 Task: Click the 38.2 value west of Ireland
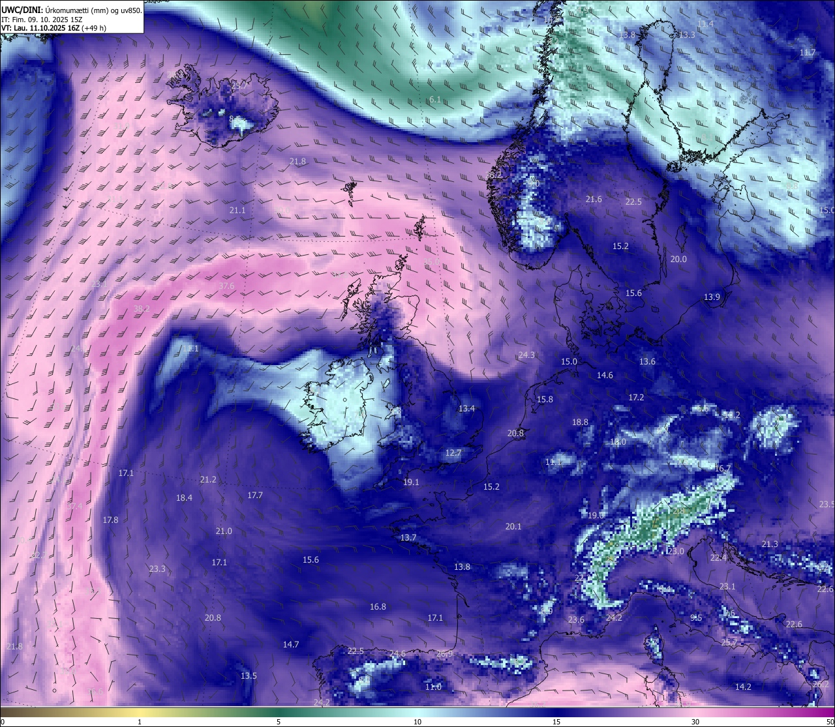(x=142, y=308)
